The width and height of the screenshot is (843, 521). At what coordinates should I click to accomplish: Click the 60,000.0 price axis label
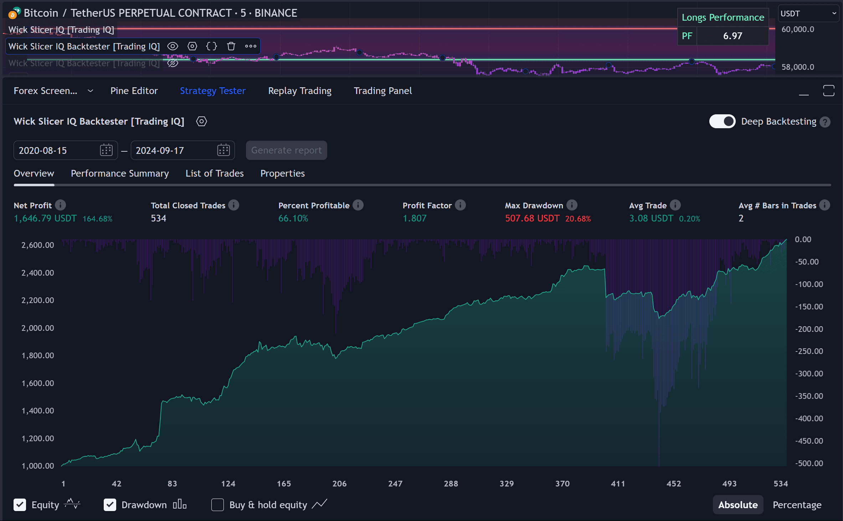point(798,29)
